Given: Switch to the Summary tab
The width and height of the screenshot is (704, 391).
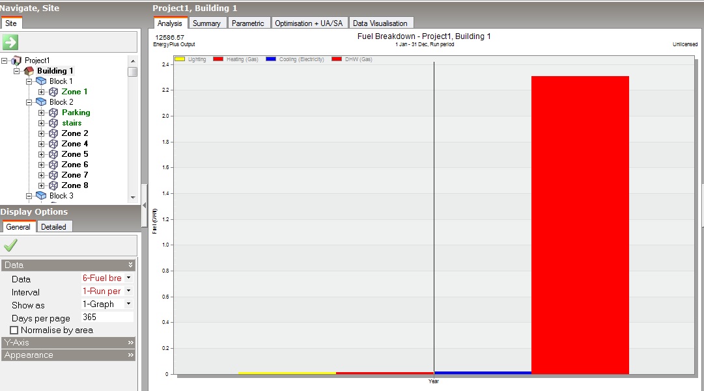Looking at the screenshot, I should coord(206,23).
